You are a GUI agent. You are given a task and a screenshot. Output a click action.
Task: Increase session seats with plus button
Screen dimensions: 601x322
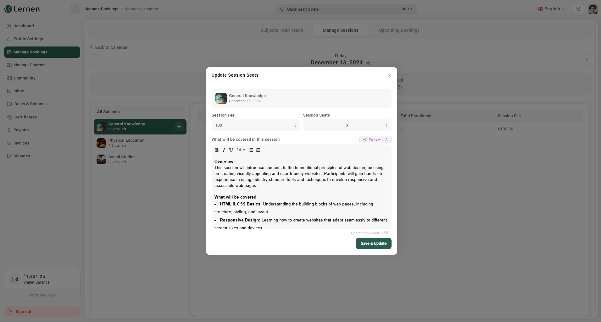tap(386, 125)
